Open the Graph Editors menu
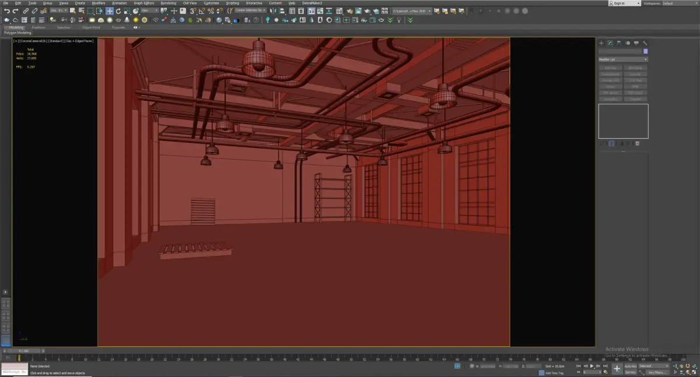 144,3
